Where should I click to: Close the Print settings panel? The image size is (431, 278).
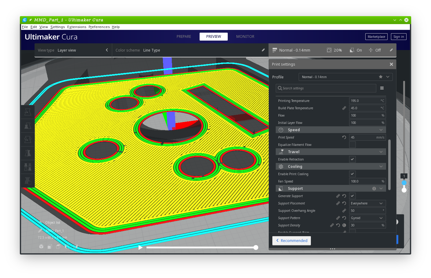pyautogui.click(x=391, y=64)
